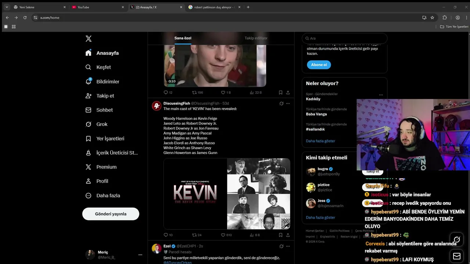This screenshot has height=264, width=470.
Task: Reply to the video post with 12 replies
Action: [168, 92]
